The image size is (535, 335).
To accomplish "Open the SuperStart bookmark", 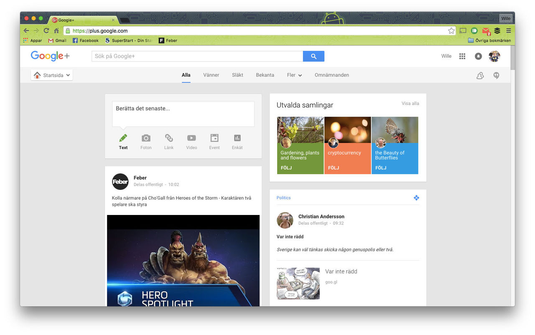I will click(128, 41).
